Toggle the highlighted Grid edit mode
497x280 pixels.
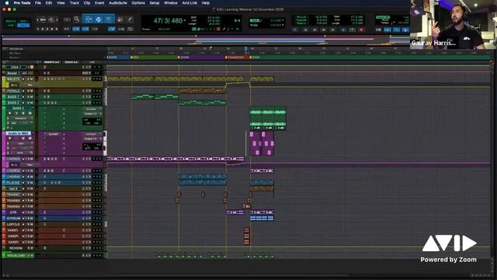tap(23, 26)
